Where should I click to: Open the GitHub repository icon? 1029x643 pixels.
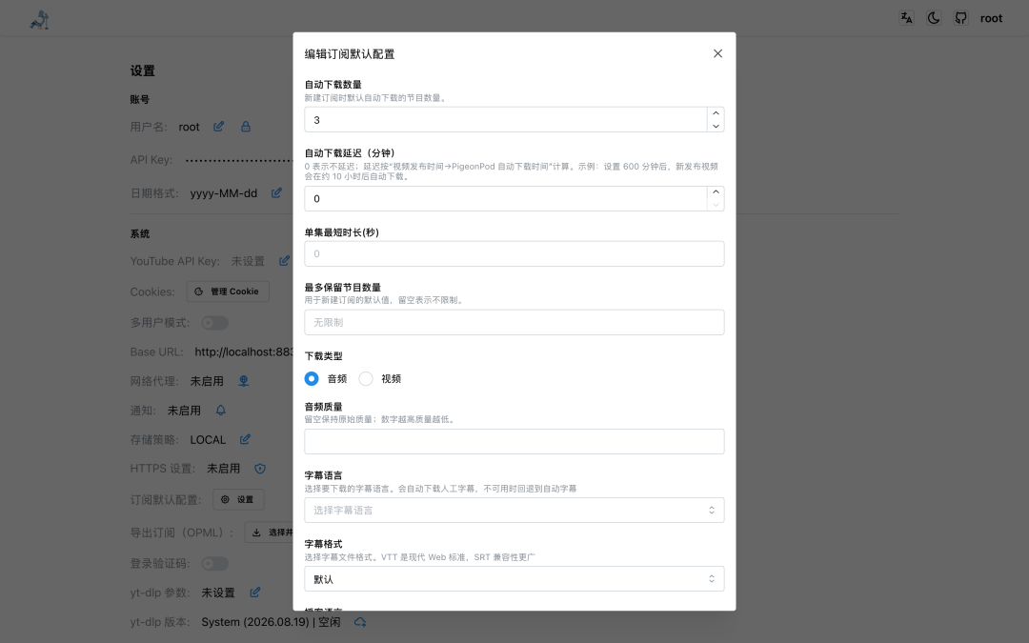[960, 18]
